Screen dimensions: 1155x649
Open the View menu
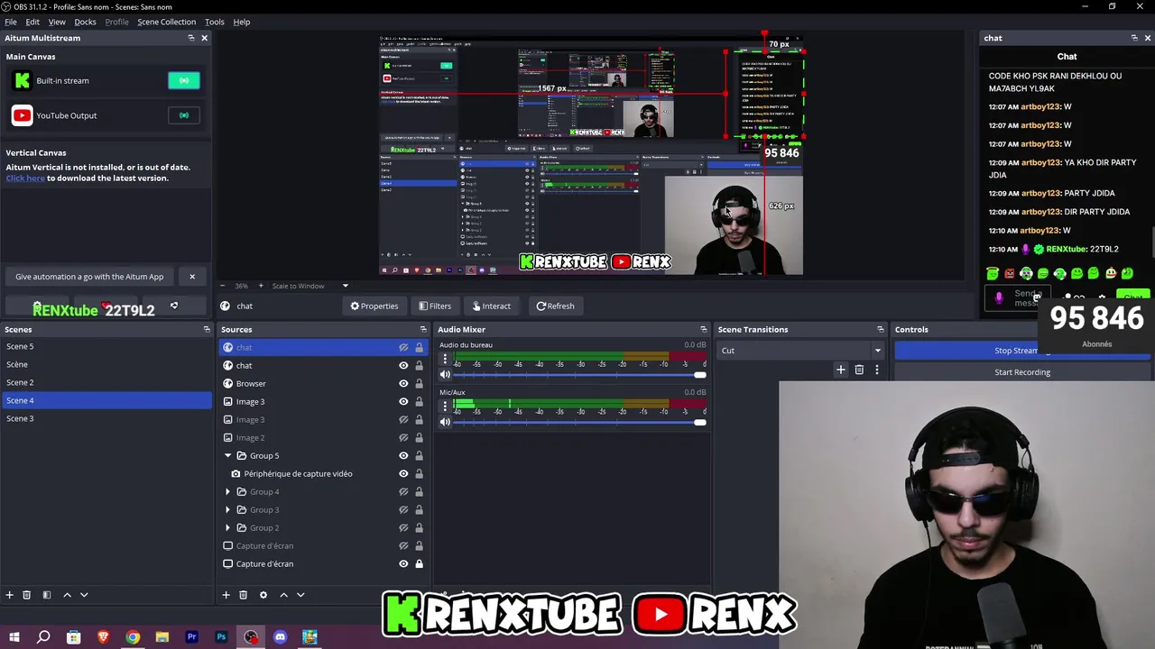(57, 22)
